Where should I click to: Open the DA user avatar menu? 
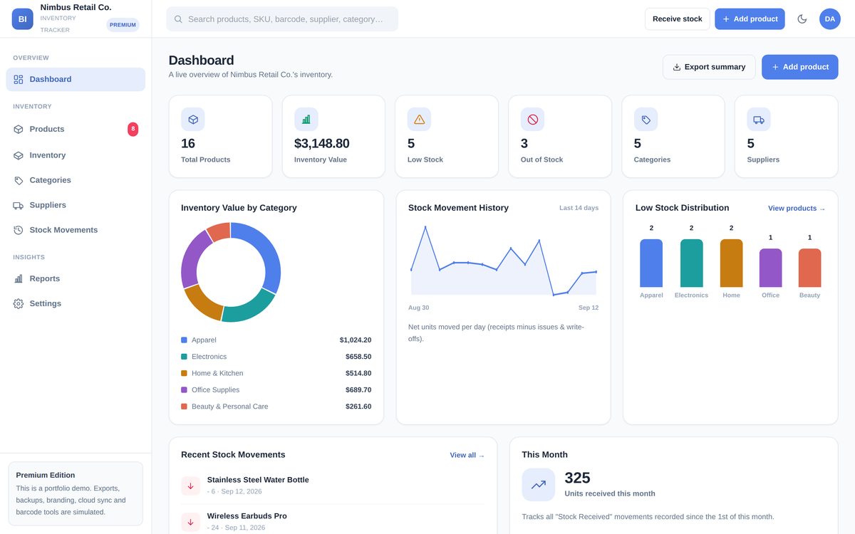pos(830,19)
